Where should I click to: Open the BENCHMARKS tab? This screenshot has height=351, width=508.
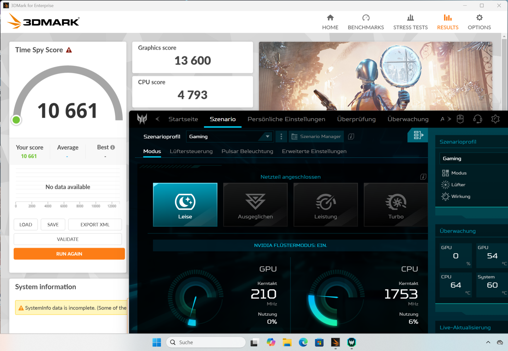tap(366, 22)
